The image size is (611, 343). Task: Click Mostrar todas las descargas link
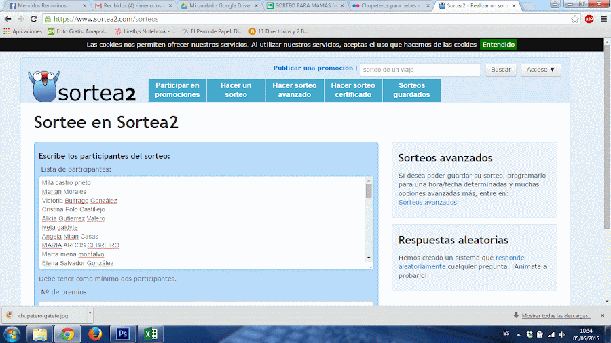(557, 315)
